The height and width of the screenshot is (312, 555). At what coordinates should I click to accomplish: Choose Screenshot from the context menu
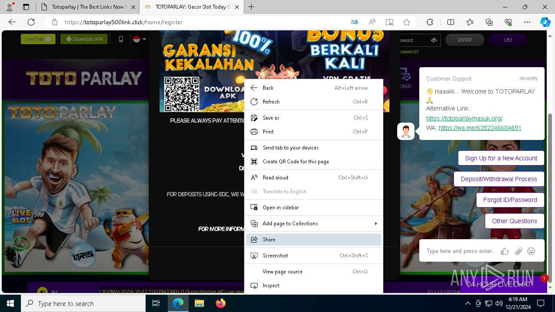[x=313, y=256]
